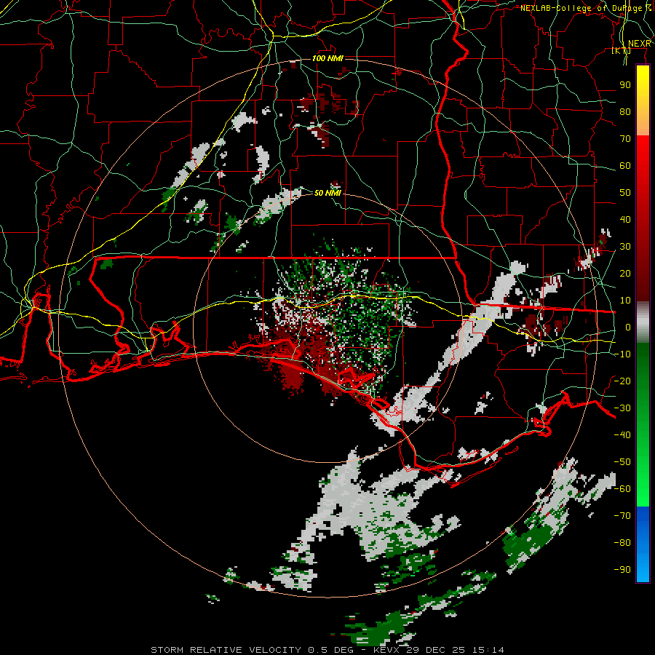Click the '50 NMI' range ring label
The image size is (655, 655).
point(327,193)
